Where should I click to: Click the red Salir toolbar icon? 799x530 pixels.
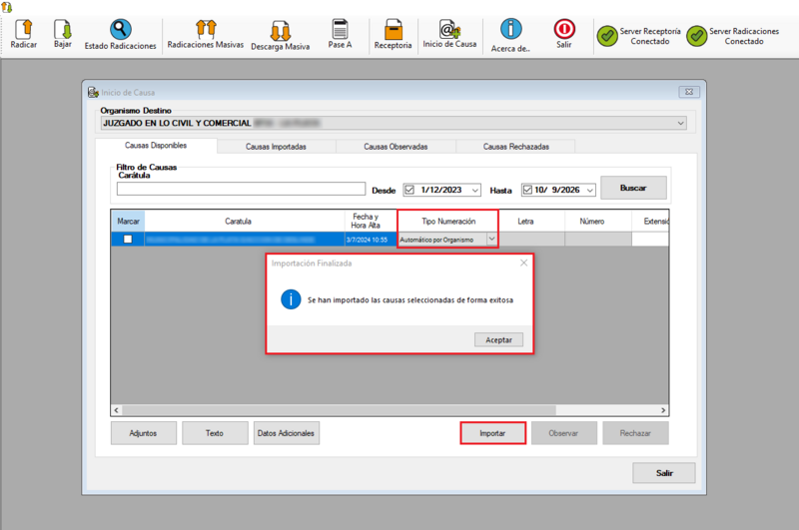pyautogui.click(x=564, y=29)
